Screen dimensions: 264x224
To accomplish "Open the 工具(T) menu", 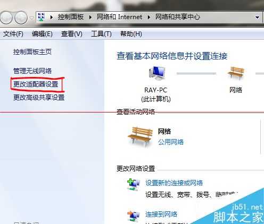I will click(x=101, y=33).
